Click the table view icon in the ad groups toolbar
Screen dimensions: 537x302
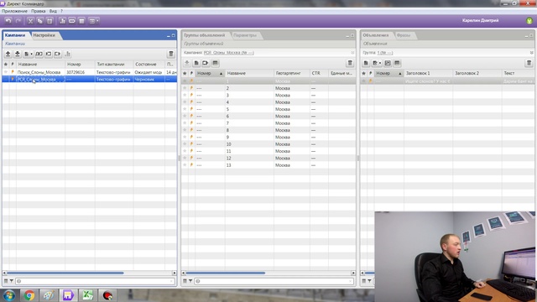pos(215,63)
